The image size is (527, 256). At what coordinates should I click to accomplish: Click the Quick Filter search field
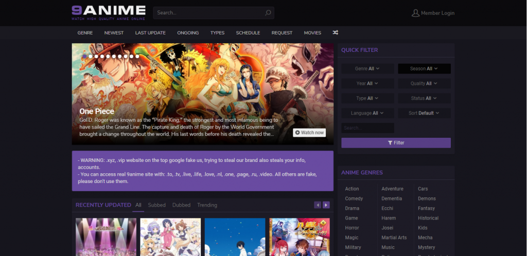(x=367, y=128)
